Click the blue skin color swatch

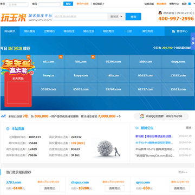pyautogui.click(x=190, y=4)
